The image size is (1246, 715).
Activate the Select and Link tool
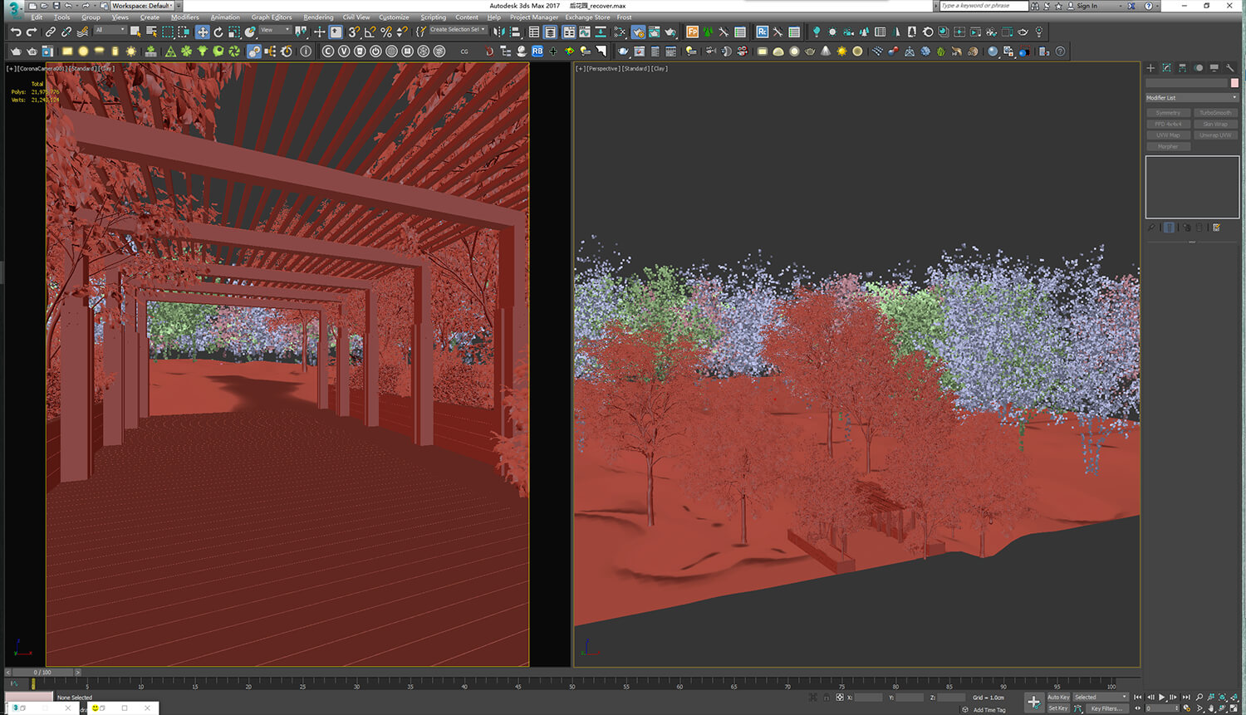[51, 32]
